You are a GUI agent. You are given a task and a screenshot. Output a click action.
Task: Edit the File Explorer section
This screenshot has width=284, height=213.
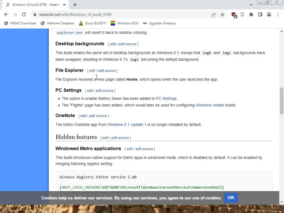click(x=92, y=71)
